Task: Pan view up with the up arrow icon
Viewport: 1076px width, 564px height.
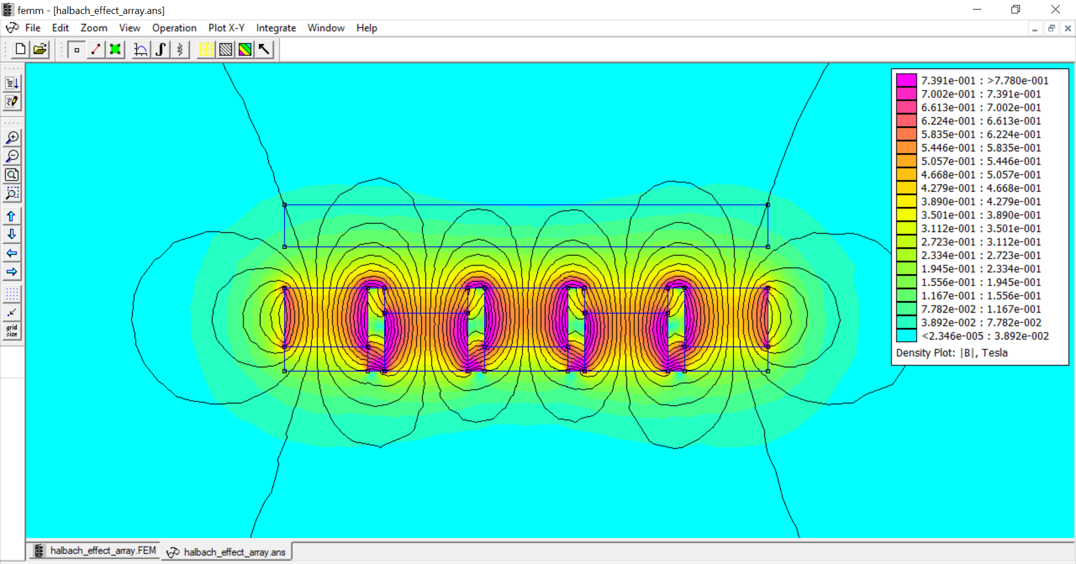Action: (12, 216)
